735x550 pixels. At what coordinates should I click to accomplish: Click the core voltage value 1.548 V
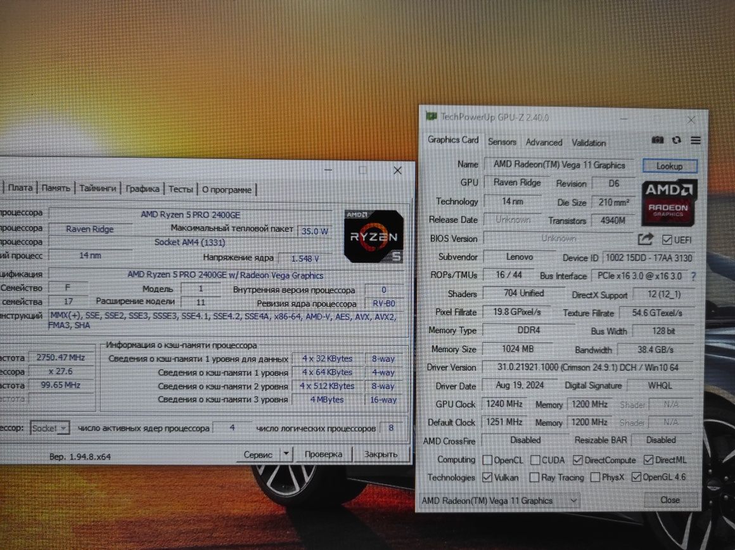click(x=305, y=259)
